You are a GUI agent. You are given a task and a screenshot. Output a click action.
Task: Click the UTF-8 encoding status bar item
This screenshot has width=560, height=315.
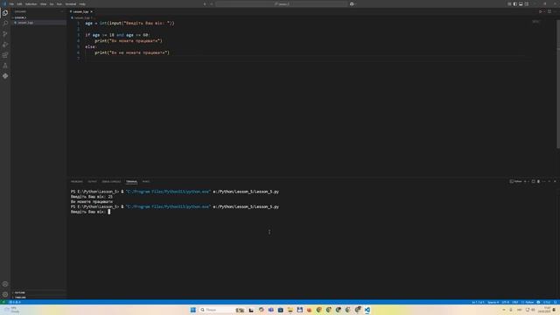tap(506, 302)
